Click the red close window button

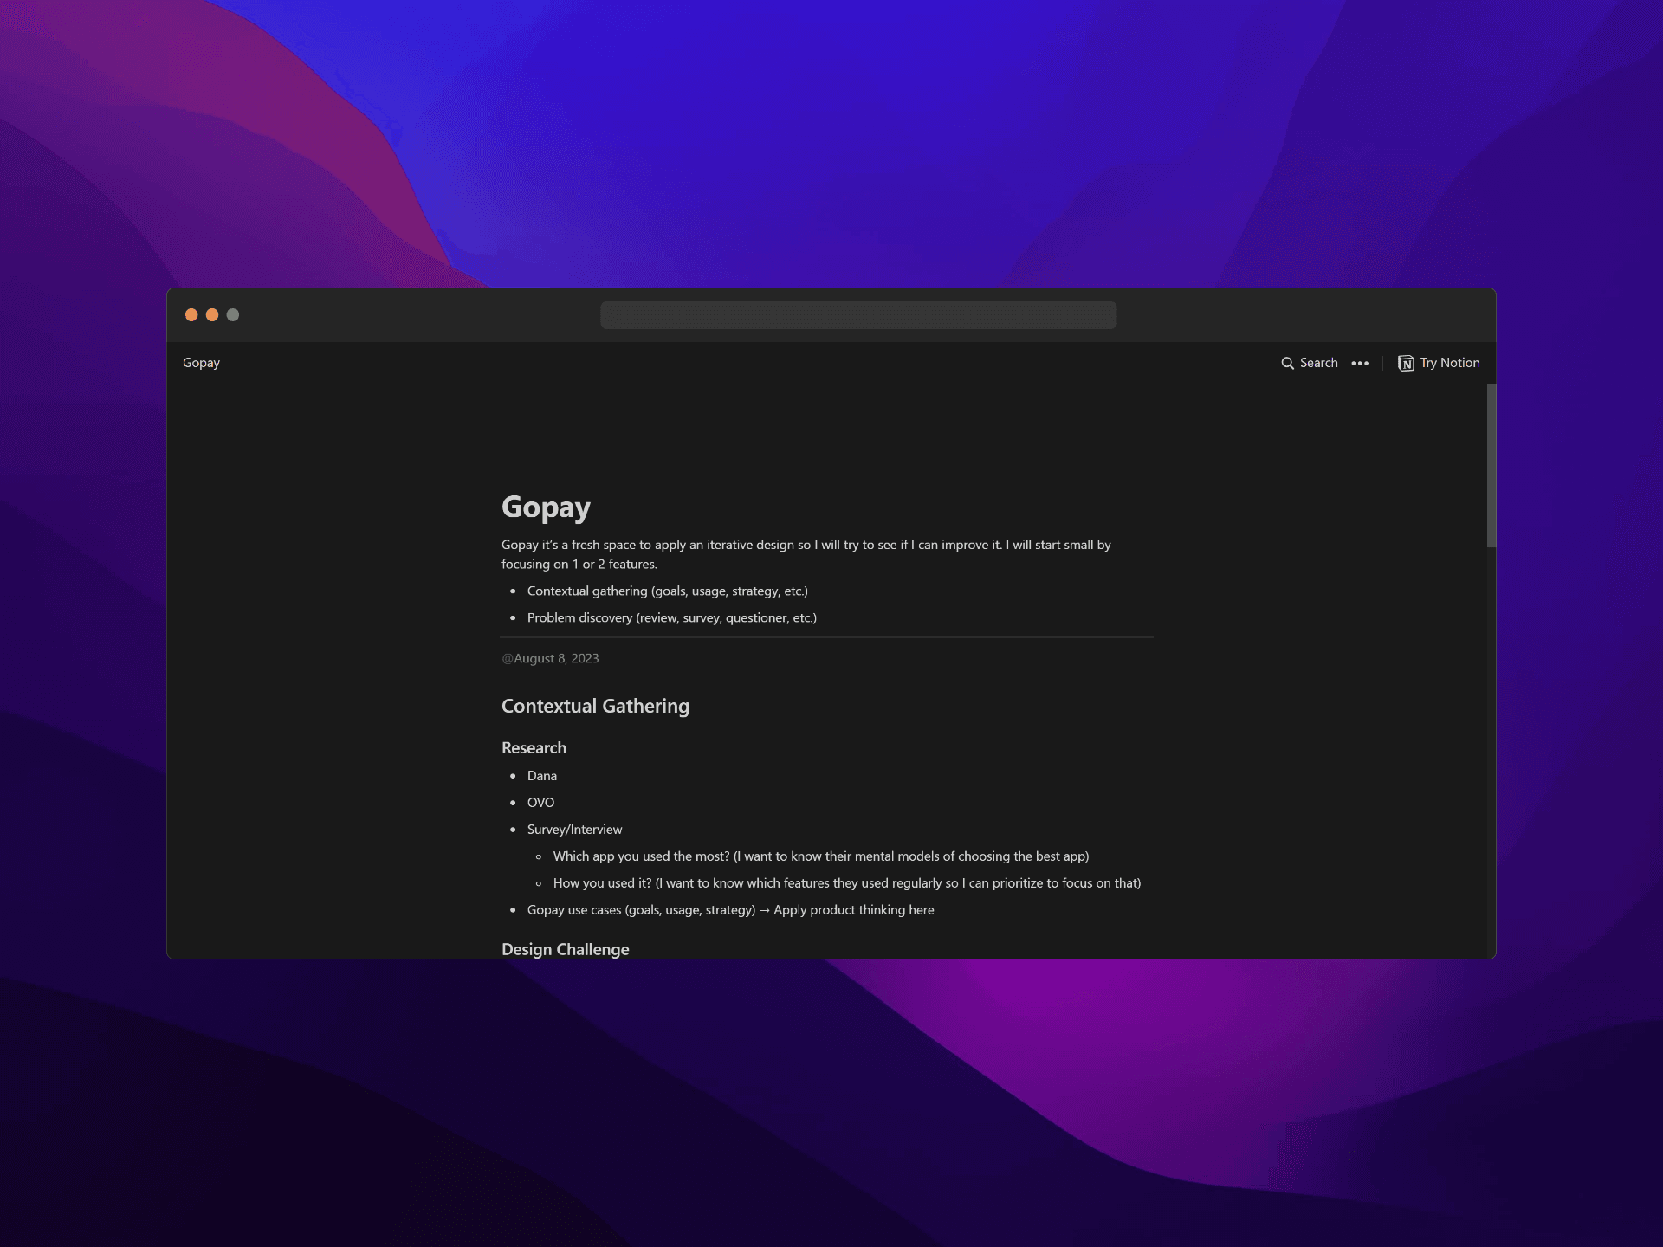(x=191, y=315)
